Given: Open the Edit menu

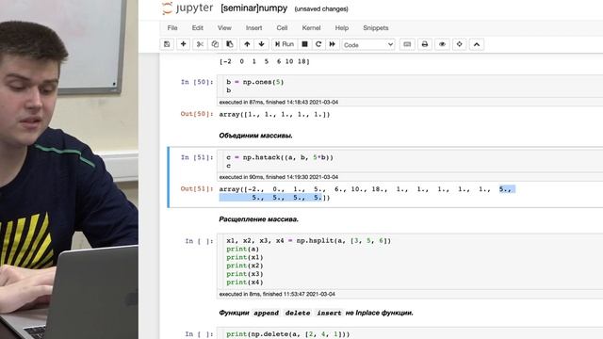Looking at the screenshot, I should [197, 27].
